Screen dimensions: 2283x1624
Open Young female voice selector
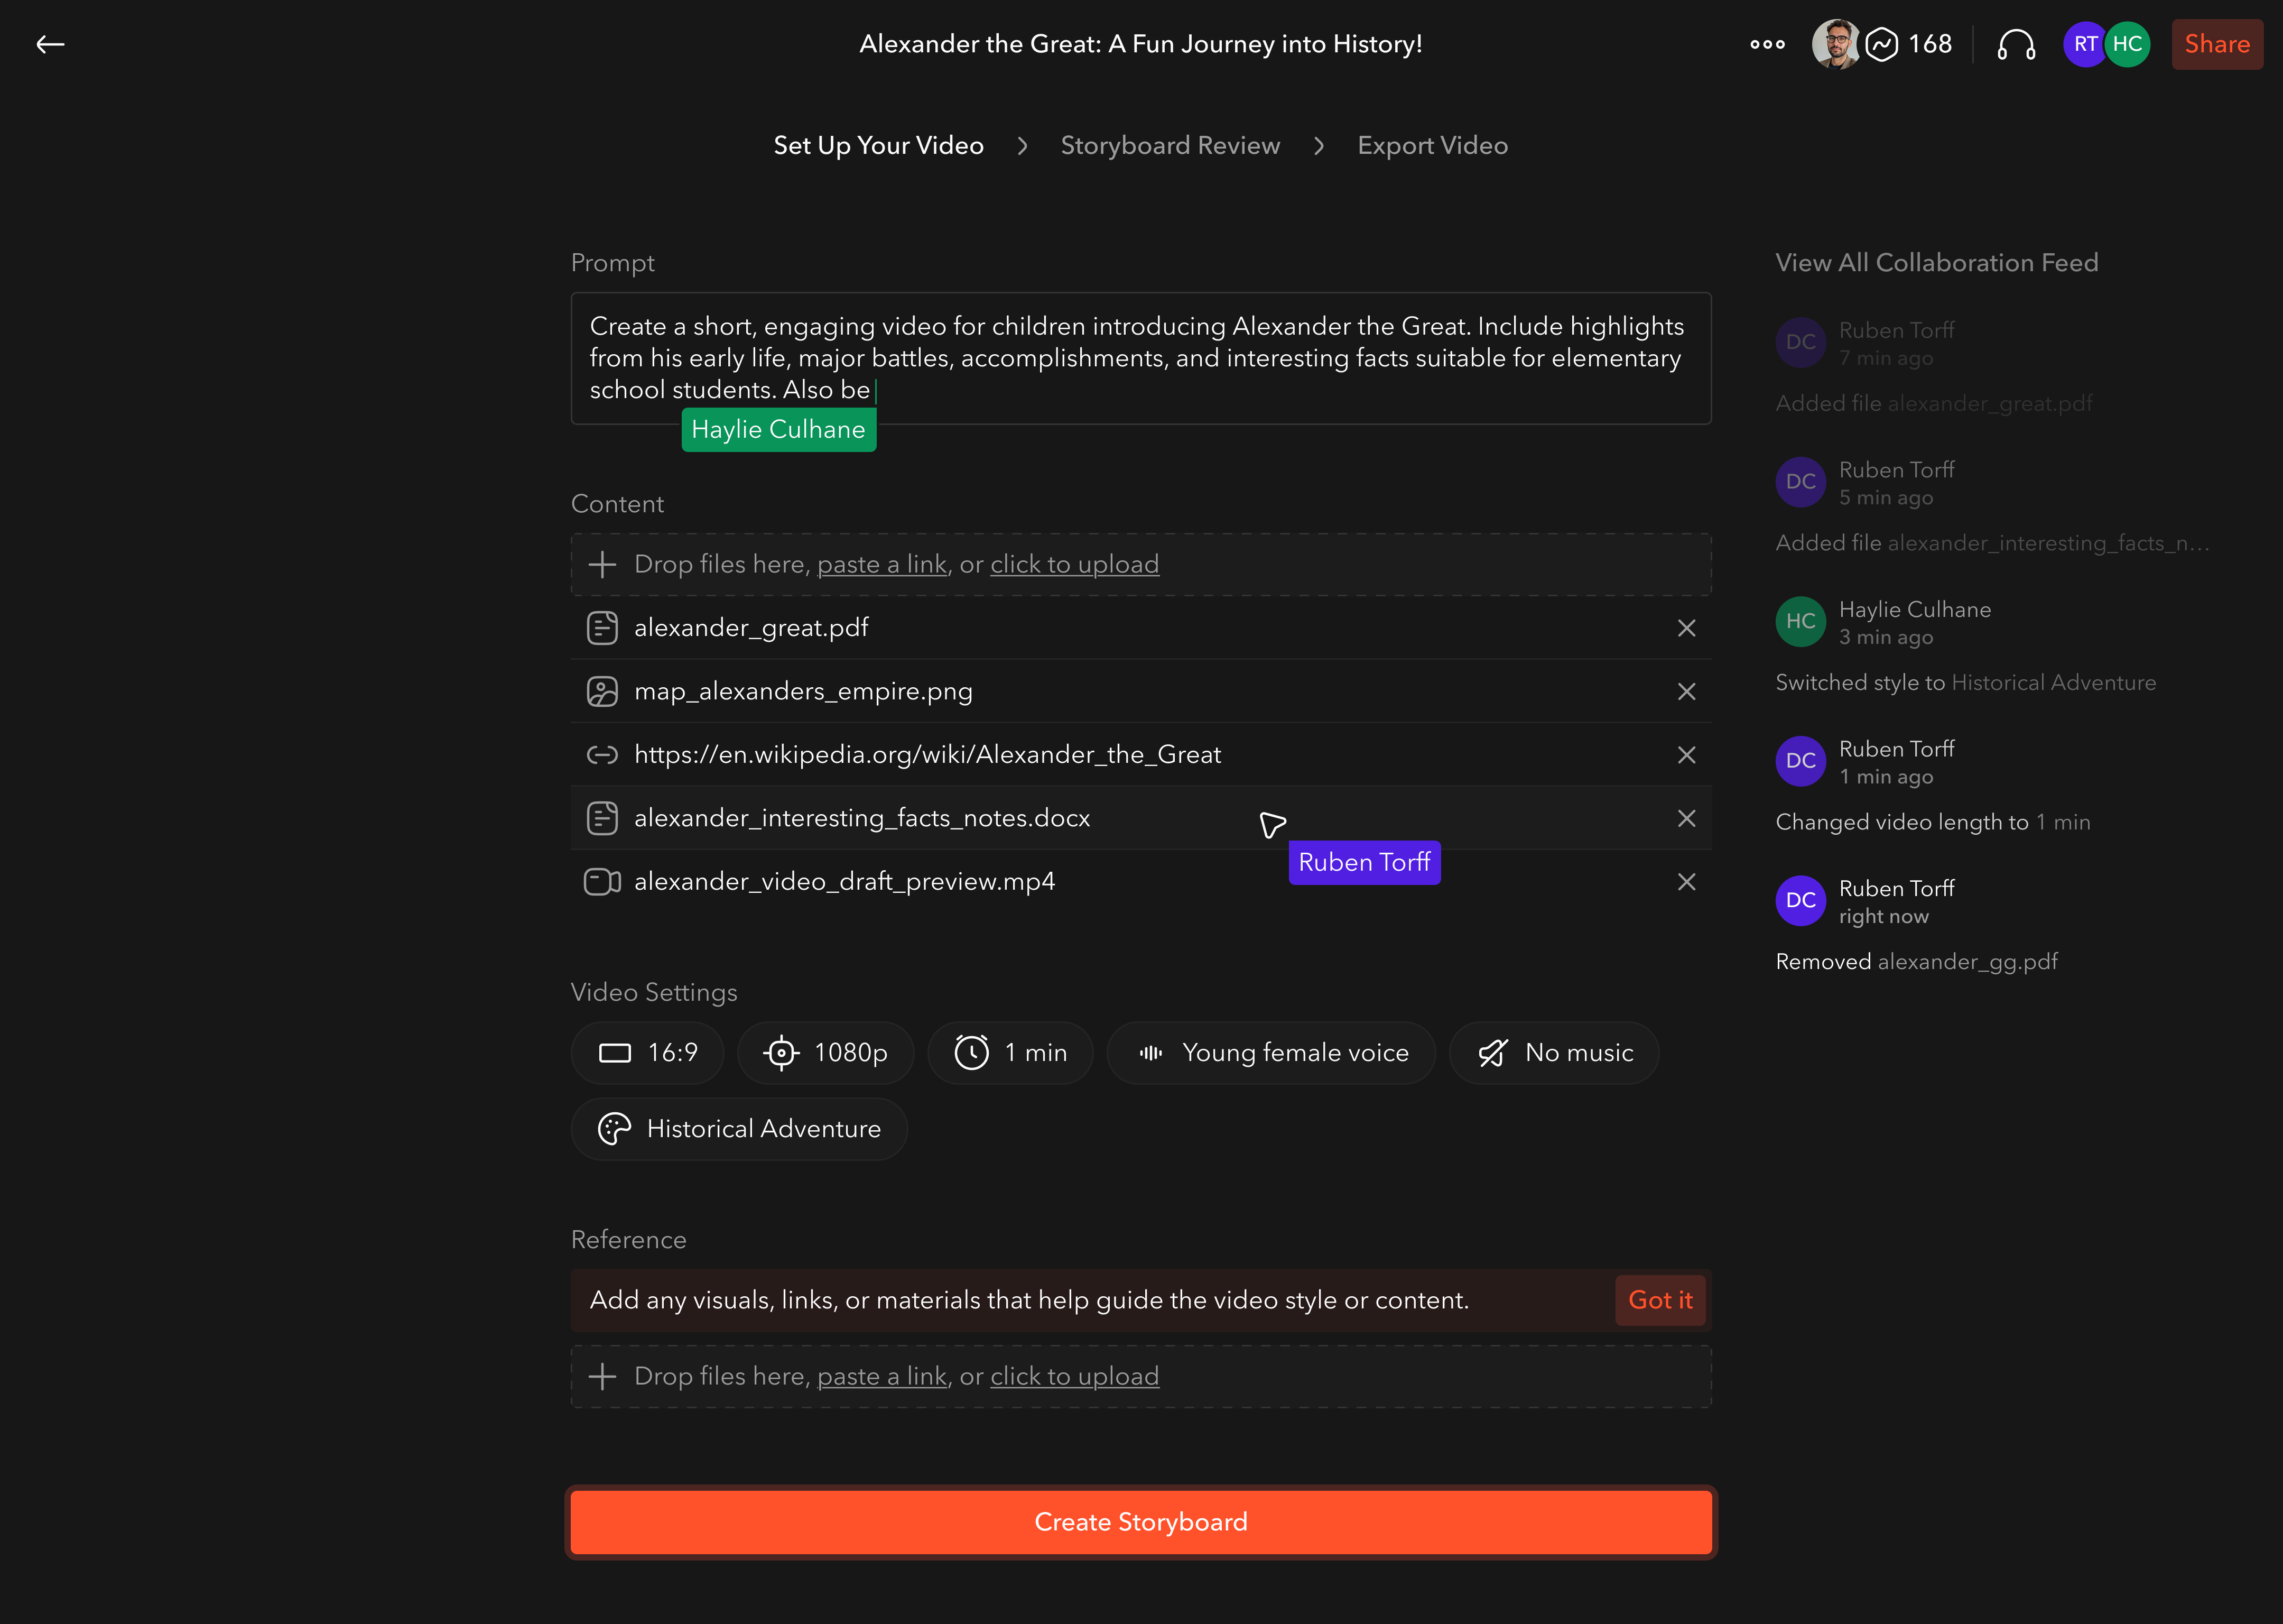1270,1052
